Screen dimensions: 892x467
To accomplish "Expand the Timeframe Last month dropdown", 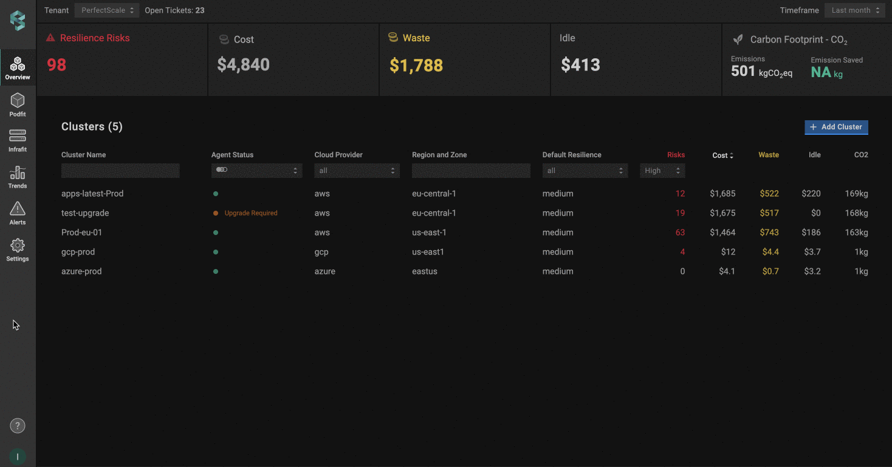I will click(854, 10).
